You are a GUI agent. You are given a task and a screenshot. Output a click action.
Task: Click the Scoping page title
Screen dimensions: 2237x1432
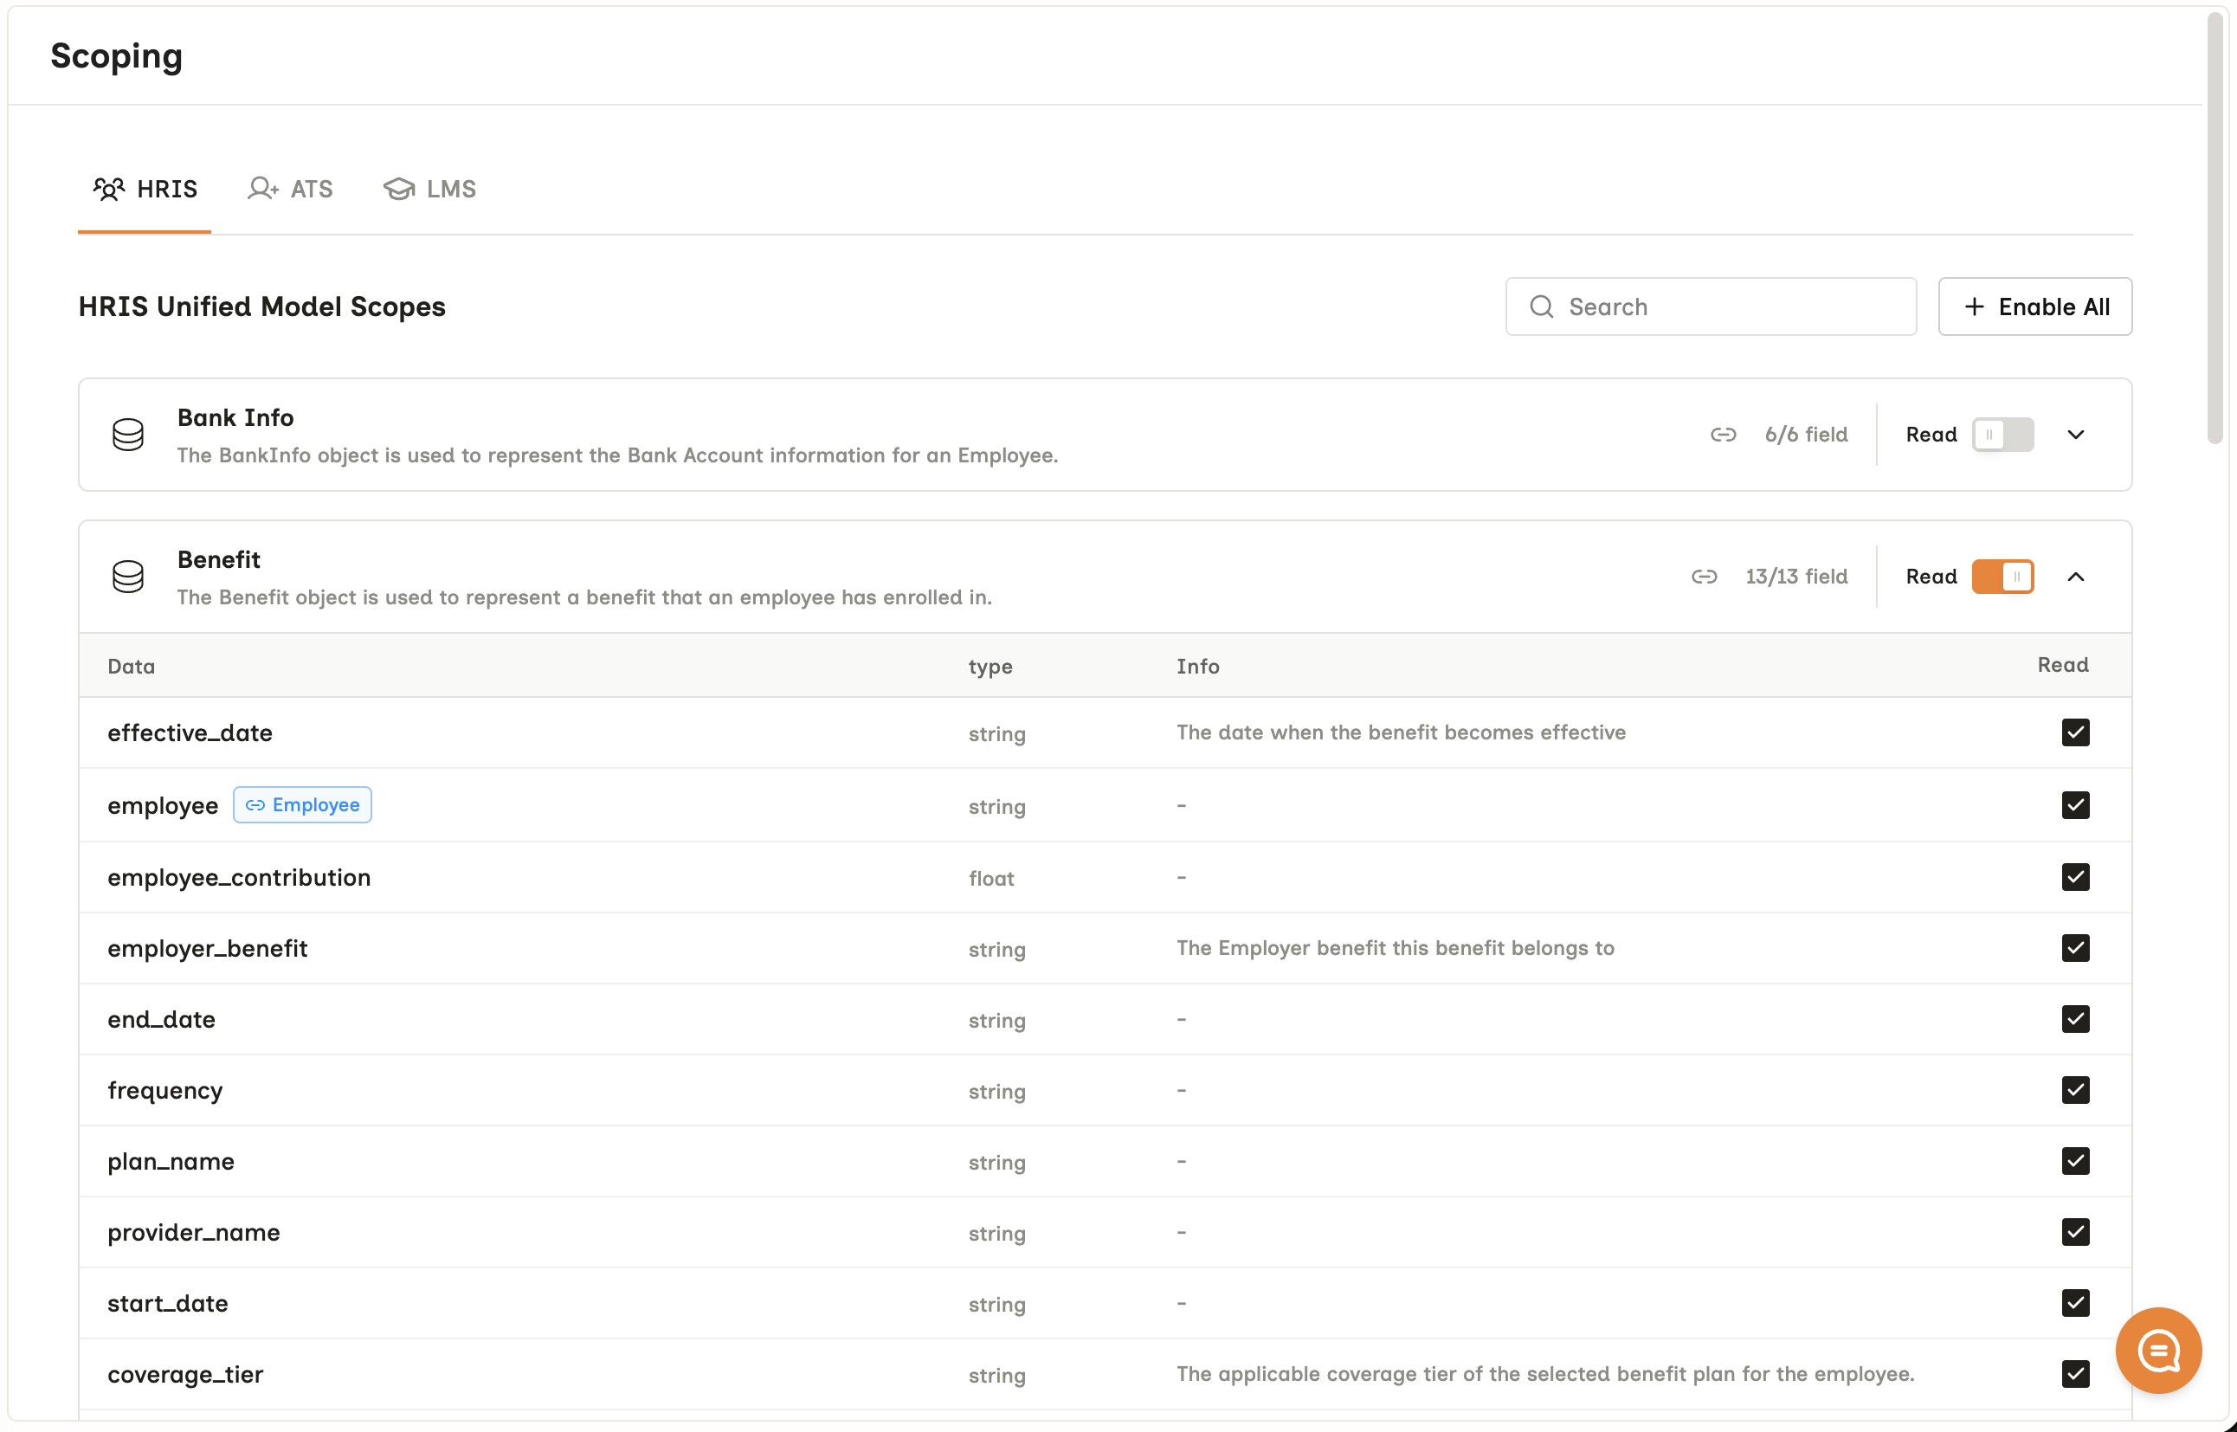pos(116,55)
